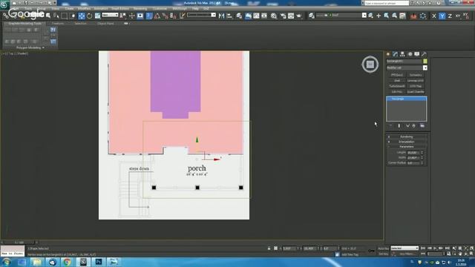Toggle Spinner Snap
Viewport: 475px width, 267px height.
(x=173, y=16)
